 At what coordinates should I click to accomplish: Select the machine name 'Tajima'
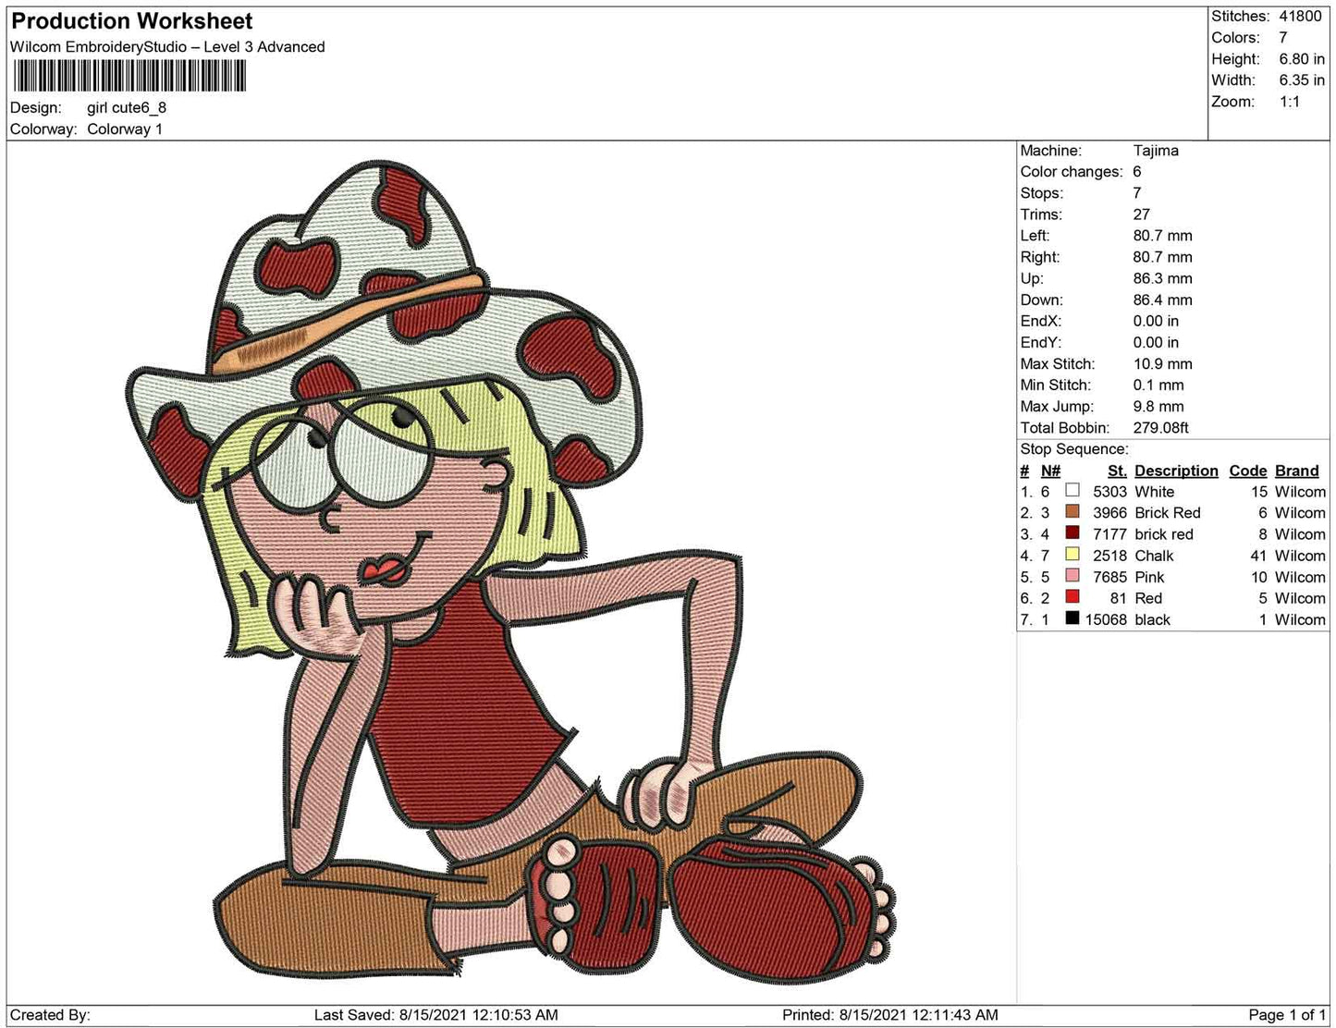[1156, 150]
